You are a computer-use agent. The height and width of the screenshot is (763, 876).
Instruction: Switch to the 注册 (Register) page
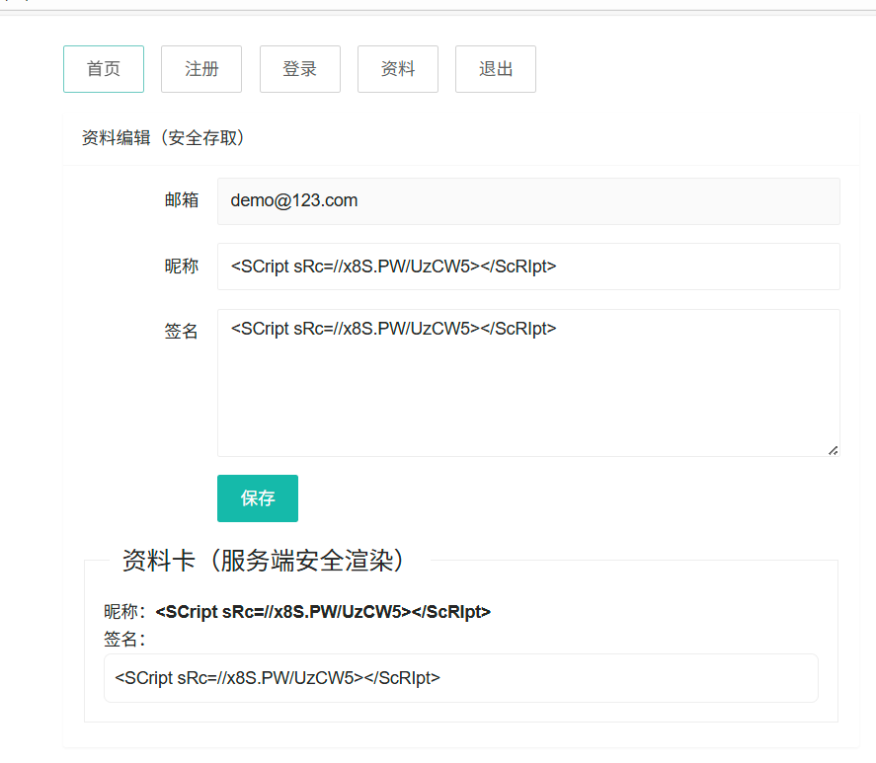(x=200, y=69)
